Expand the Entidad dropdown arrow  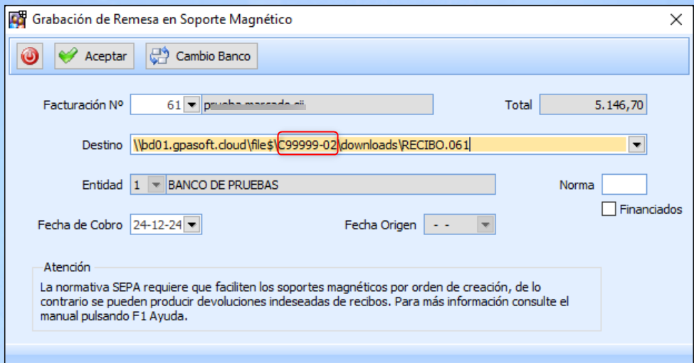[x=154, y=185]
